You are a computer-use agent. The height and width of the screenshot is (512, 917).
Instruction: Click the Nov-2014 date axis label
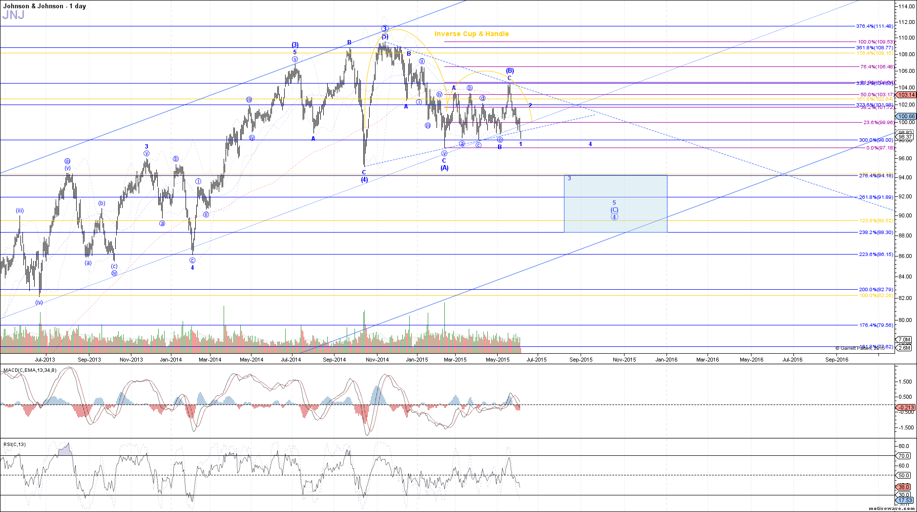point(377,360)
